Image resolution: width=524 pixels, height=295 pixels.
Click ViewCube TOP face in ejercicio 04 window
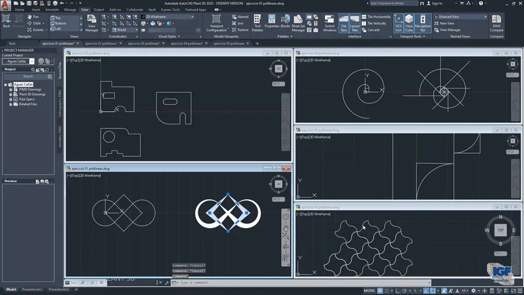(x=500, y=230)
